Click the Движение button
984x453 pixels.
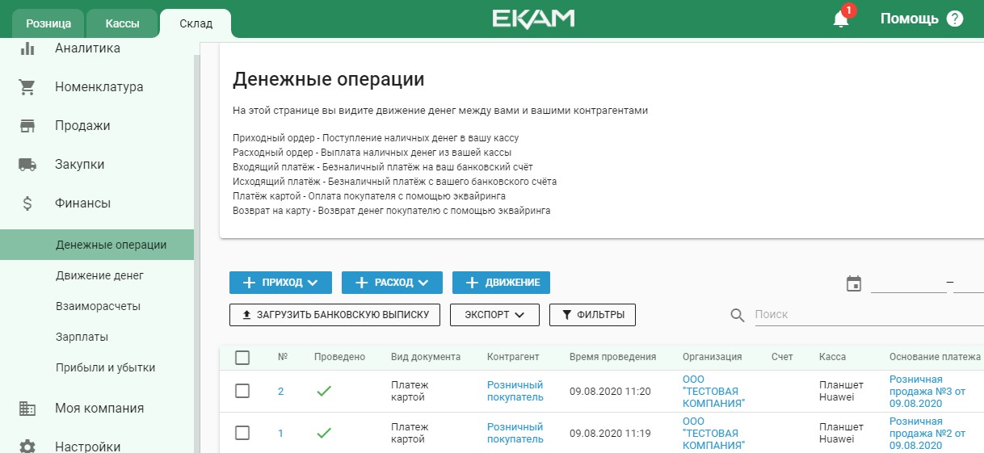click(501, 283)
